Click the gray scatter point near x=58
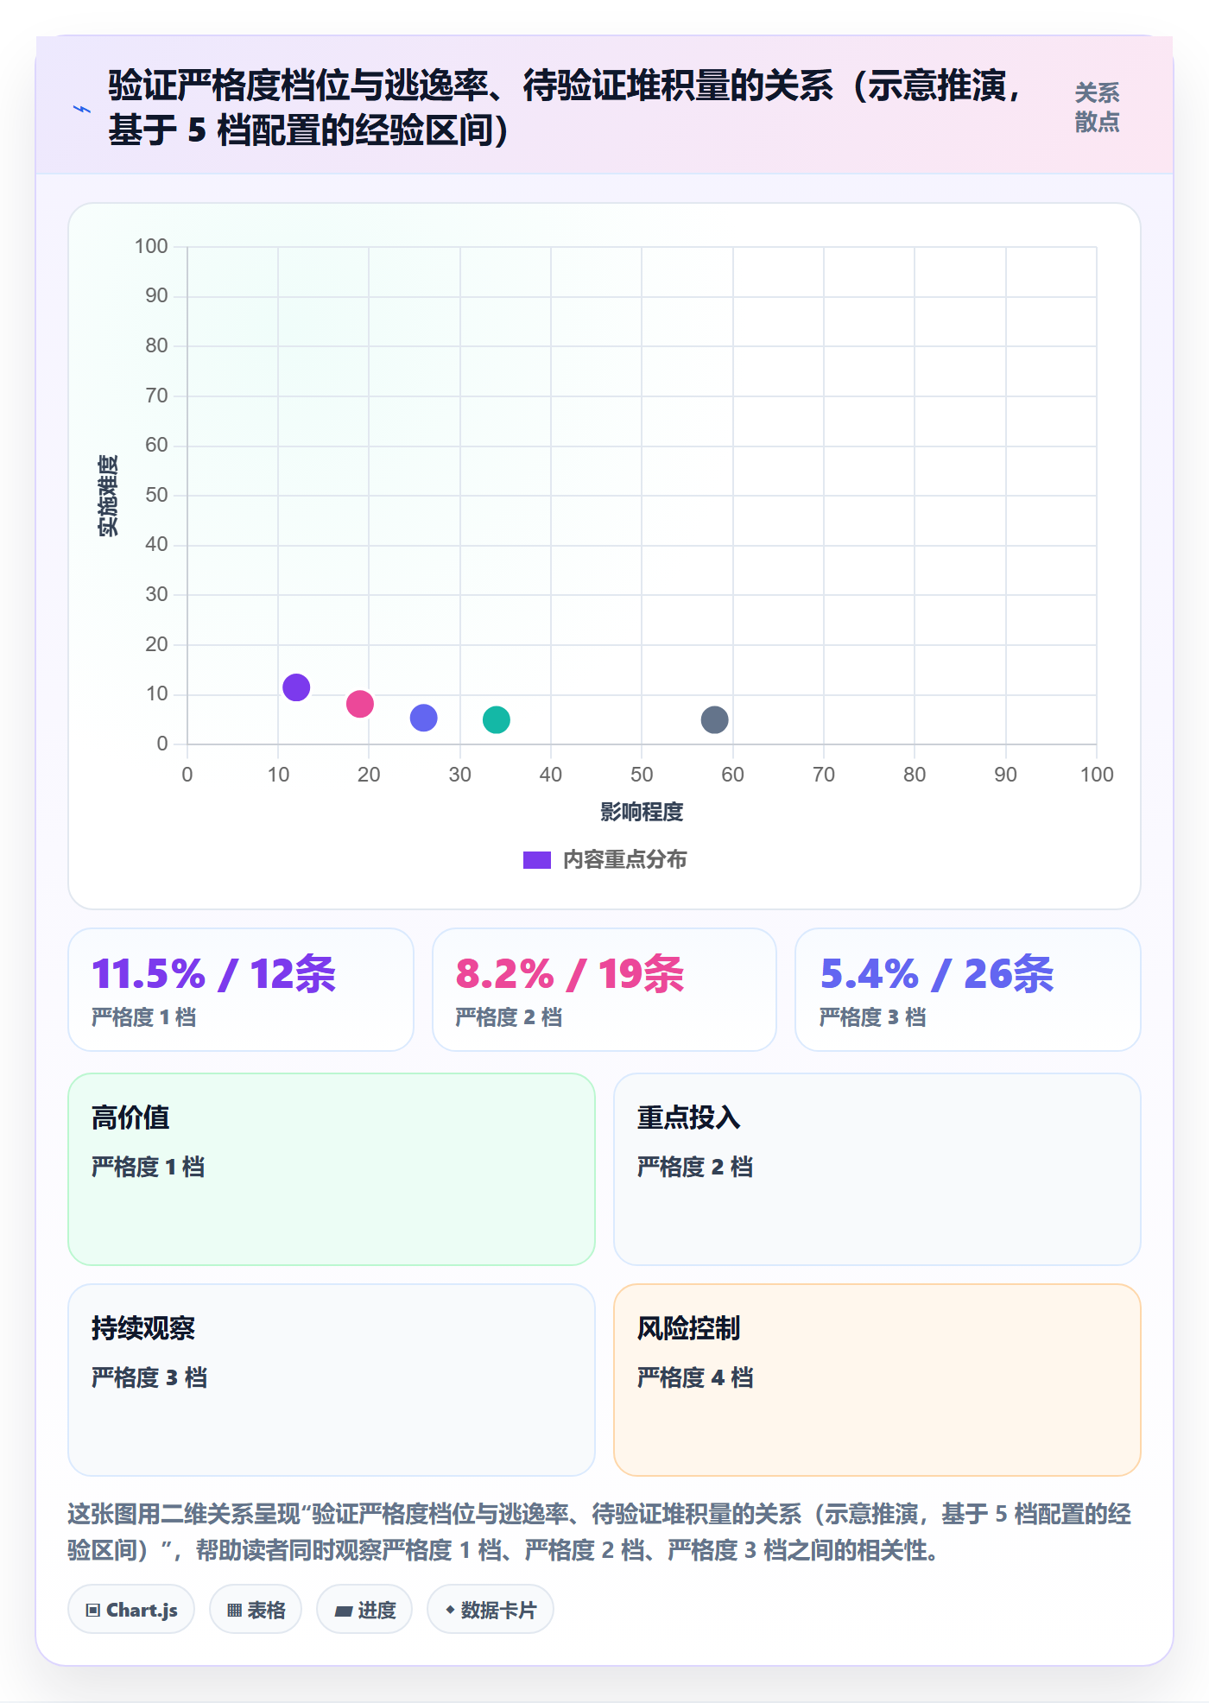This screenshot has width=1209, height=1703. pos(714,719)
